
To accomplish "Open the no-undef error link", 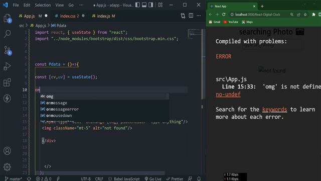I will [x=228, y=95].
